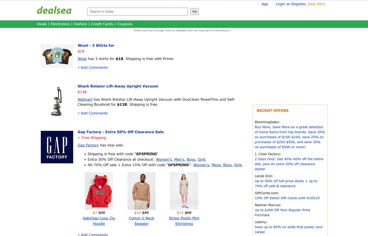Open the App link in header
The height and width of the screenshot is (236, 368).
click(265, 4)
